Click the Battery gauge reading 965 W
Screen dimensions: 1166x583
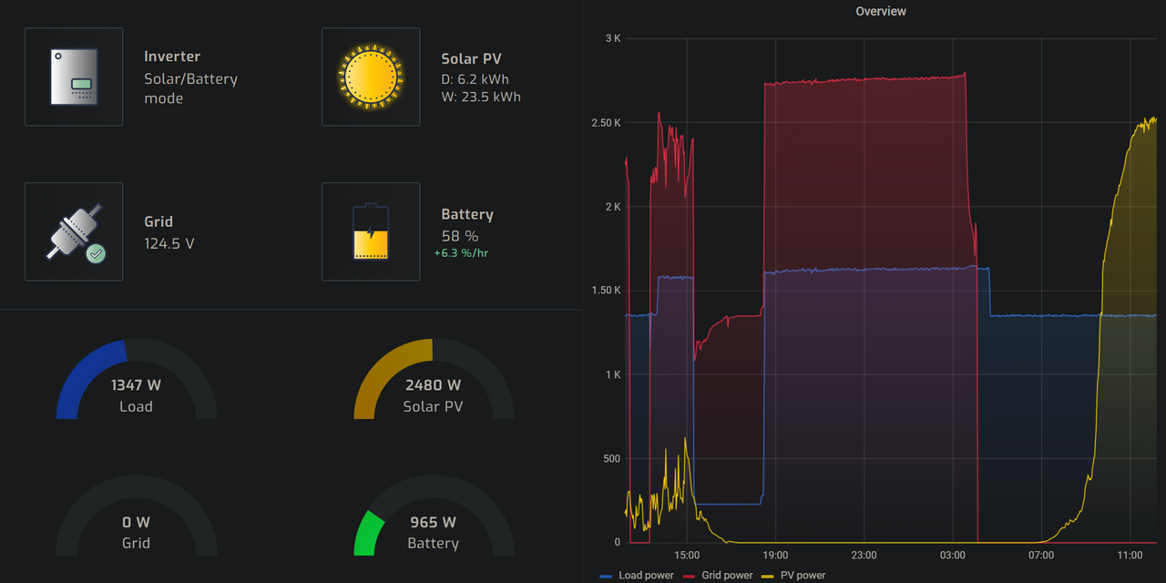tap(434, 516)
